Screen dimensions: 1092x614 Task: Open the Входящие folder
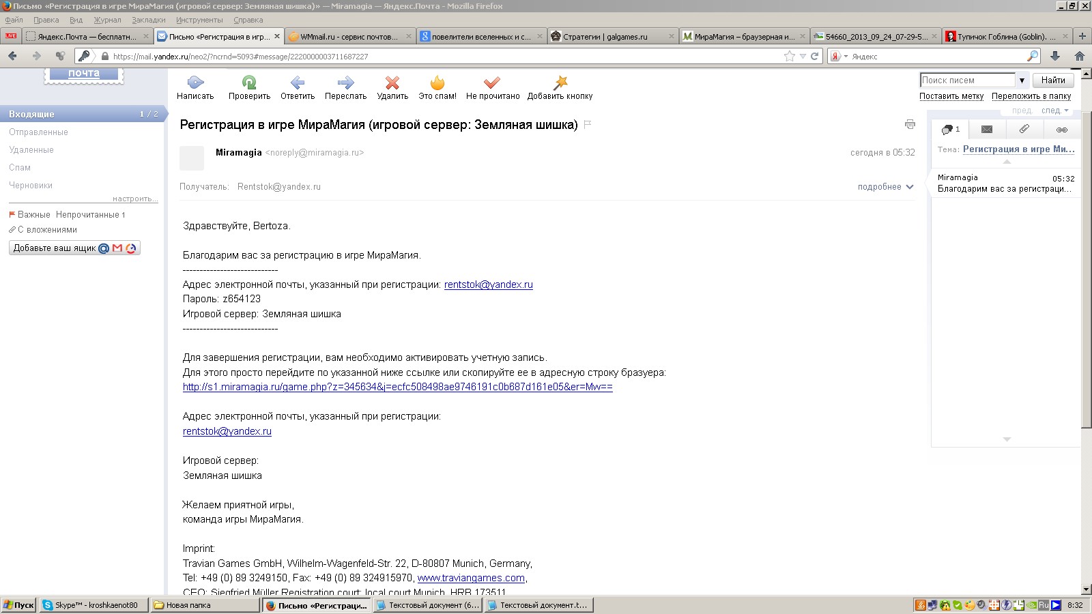(82, 114)
